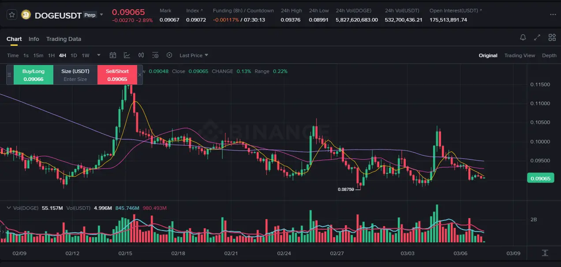Open the Open Interest(USDT) link
This screenshot has height=267, width=561.
pos(456,11)
